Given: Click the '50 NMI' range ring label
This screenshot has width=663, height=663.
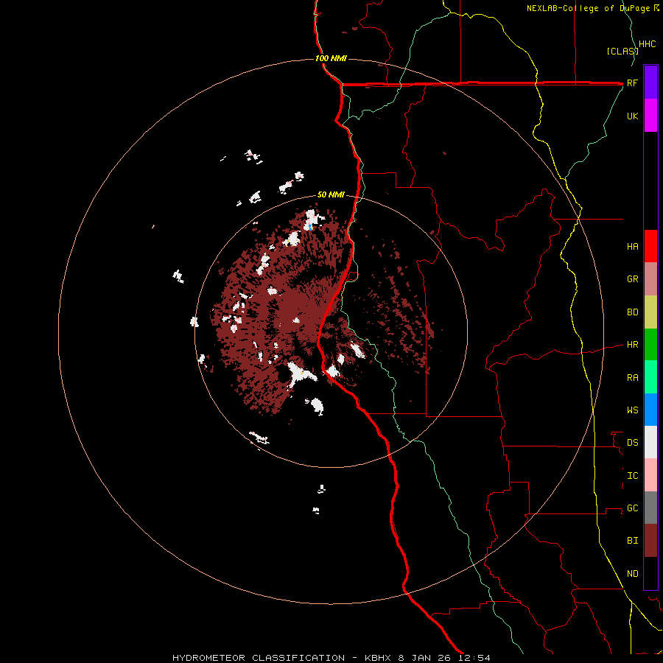Looking at the screenshot, I should click(331, 194).
